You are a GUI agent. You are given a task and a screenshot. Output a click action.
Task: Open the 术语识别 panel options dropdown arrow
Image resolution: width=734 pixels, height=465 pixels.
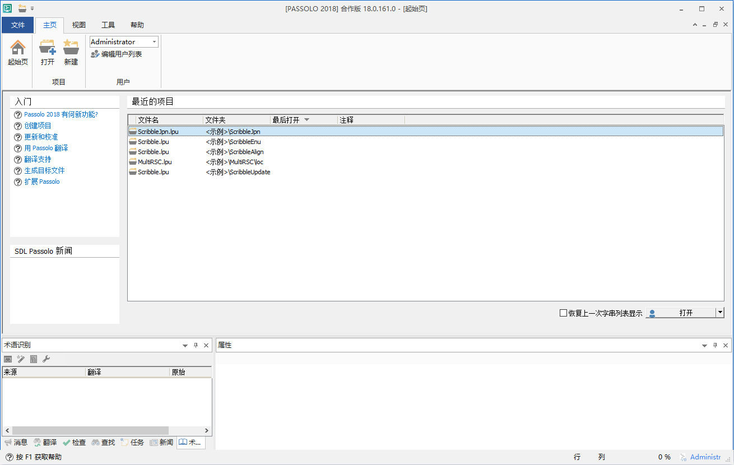185,346
